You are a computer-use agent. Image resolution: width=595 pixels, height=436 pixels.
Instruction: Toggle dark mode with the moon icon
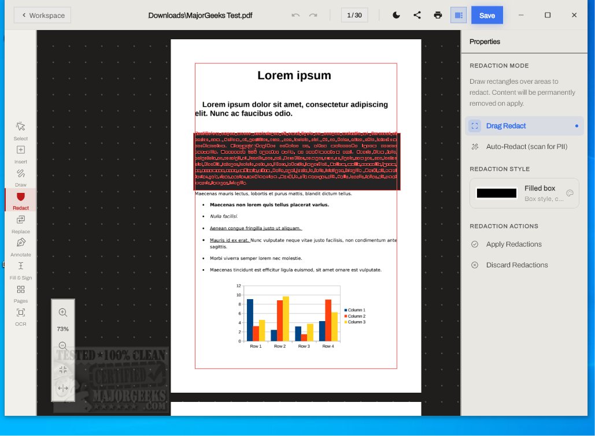click(396, 15)
